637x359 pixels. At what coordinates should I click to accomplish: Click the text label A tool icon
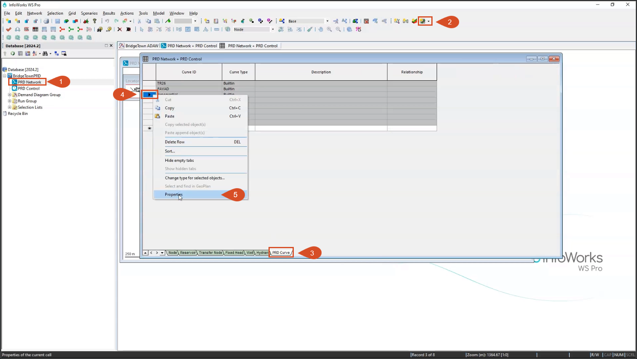tap(206, 29)
